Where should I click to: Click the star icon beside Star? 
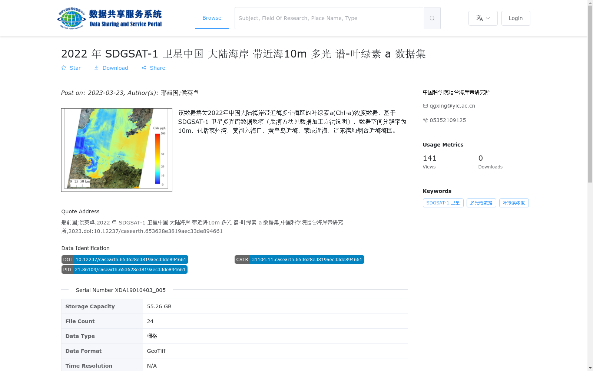64,68
